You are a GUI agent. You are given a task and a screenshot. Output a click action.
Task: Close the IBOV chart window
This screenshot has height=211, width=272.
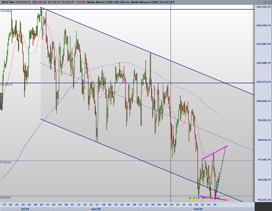(x=269, y=2)
